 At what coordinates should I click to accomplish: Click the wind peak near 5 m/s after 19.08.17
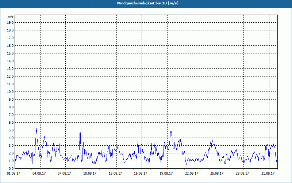point(171,131)
